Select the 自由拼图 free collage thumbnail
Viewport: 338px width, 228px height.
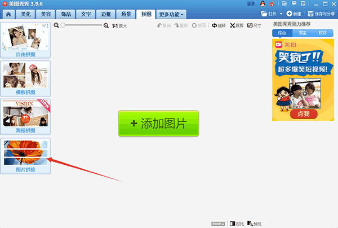click(25, 37)
